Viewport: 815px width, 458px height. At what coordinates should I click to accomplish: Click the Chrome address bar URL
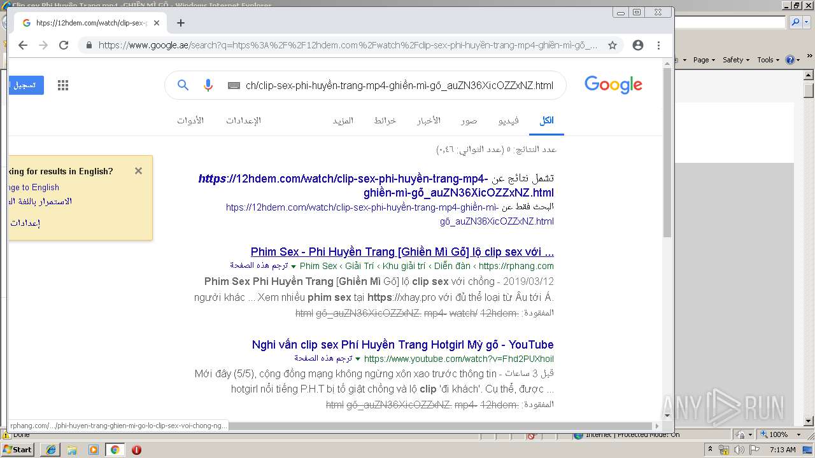tap(348, 45)
